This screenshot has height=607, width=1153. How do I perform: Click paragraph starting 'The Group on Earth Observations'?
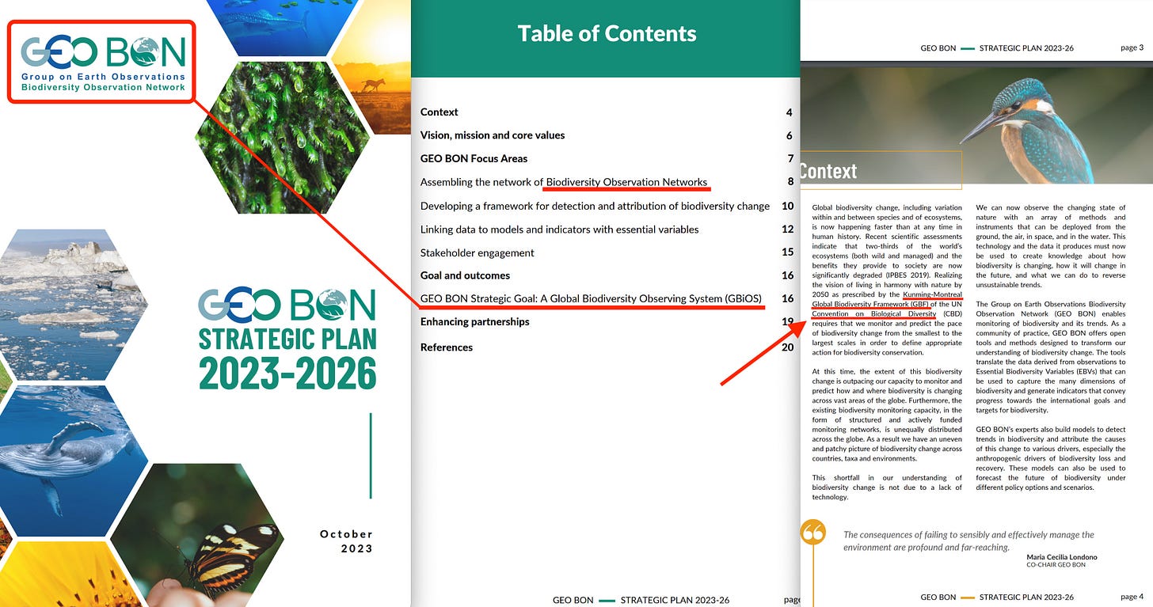(1050, 357)
